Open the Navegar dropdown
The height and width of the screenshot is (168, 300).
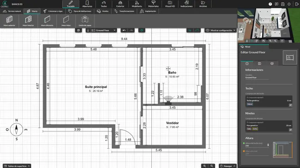click(x=228, y=166)
